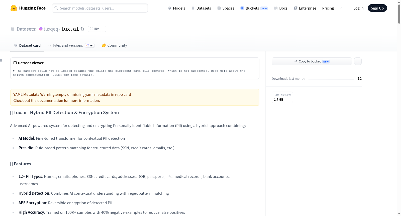Select the Dataset card tab
This screenshot has width=401, height=216.
(27, 45)
